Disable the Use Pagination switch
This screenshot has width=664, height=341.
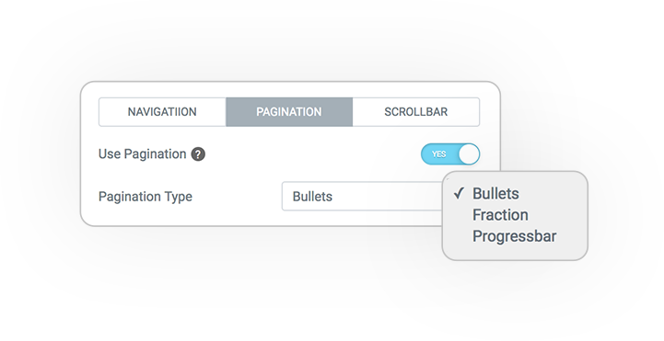(450, 153)
